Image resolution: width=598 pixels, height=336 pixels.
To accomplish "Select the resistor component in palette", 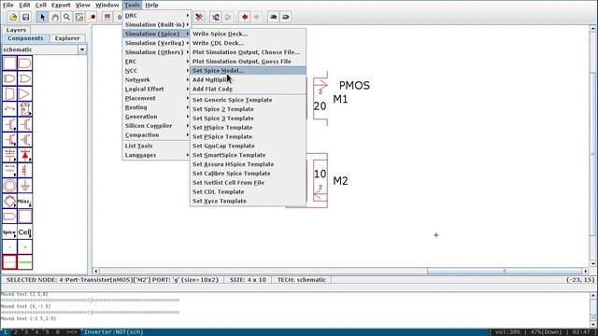I will [x=9, y=170].
